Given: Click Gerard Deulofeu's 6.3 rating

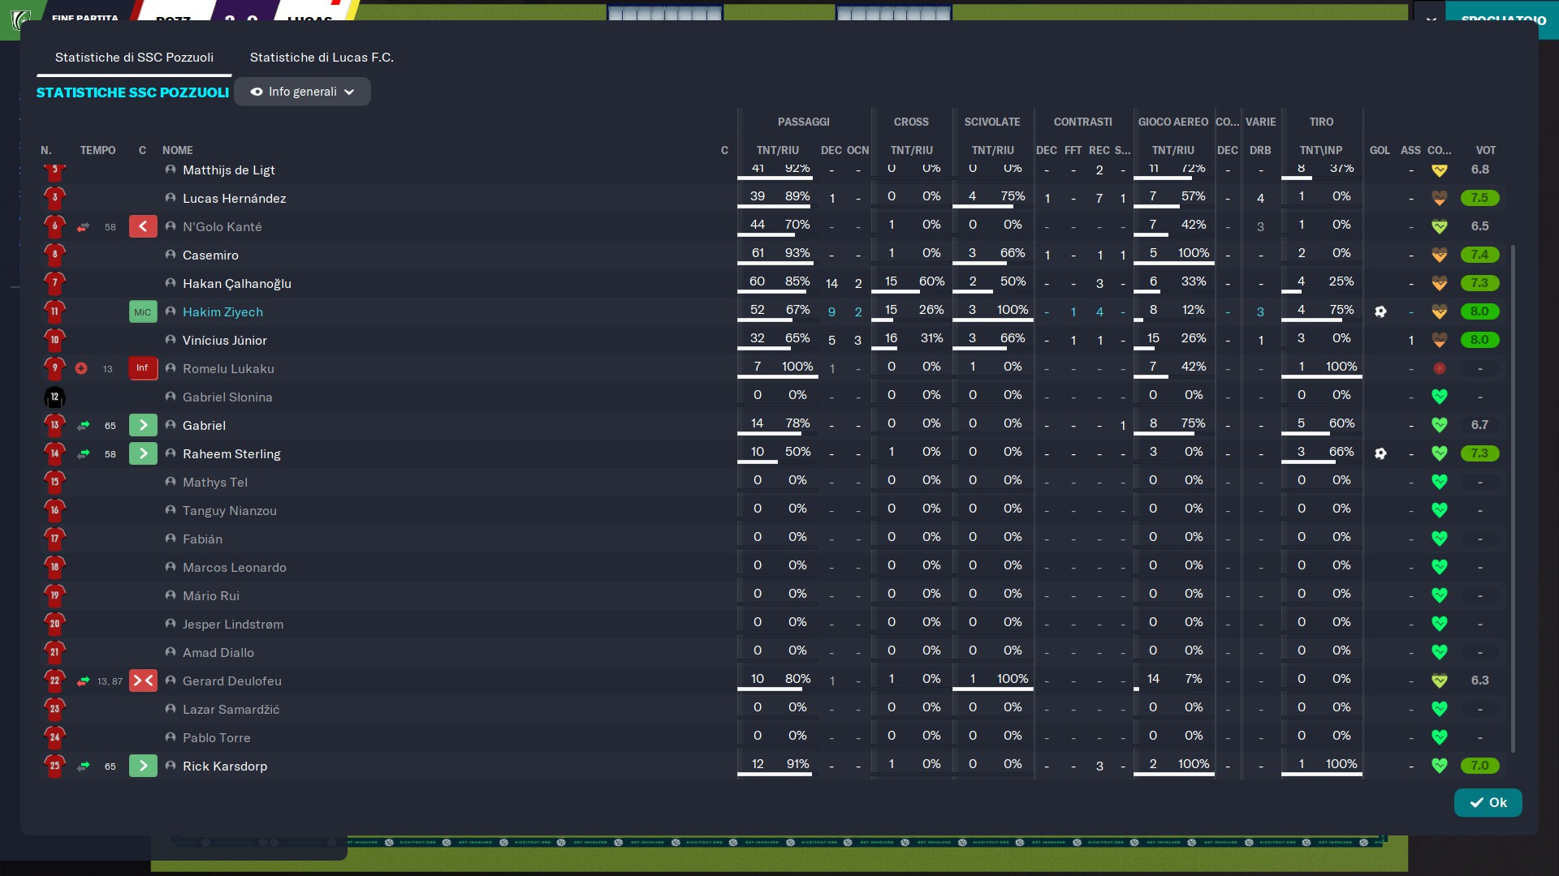Looking at the screenshot, I should click(1479, 681).
